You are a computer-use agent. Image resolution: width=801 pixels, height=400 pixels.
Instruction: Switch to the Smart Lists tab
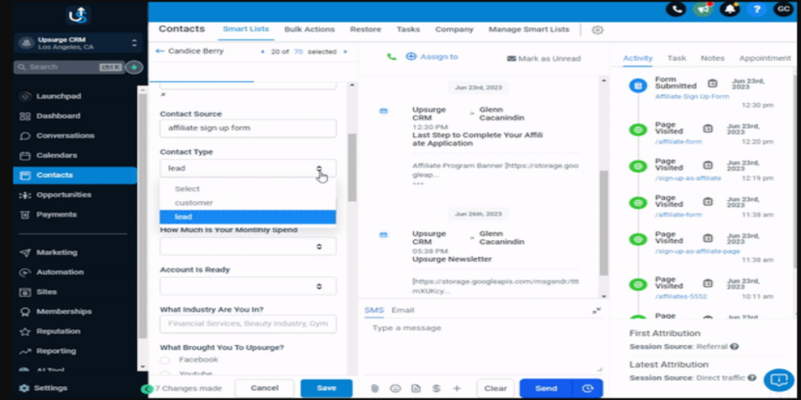tap(246, 30)
